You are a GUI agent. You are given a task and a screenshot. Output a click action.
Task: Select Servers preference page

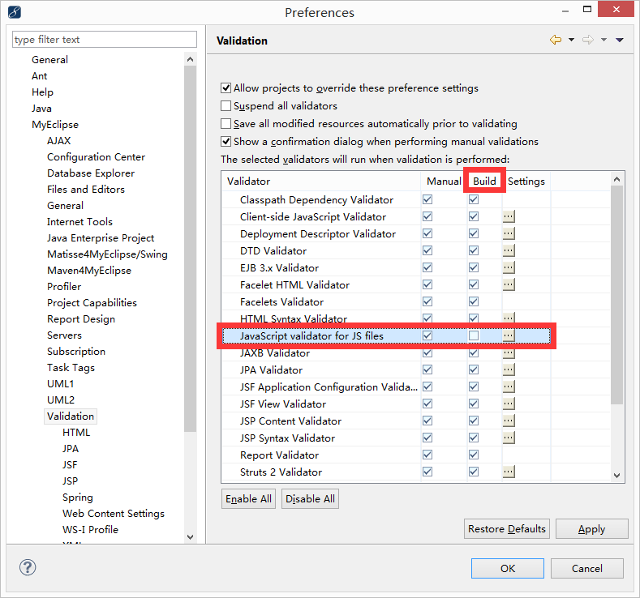tap(65, 335)
